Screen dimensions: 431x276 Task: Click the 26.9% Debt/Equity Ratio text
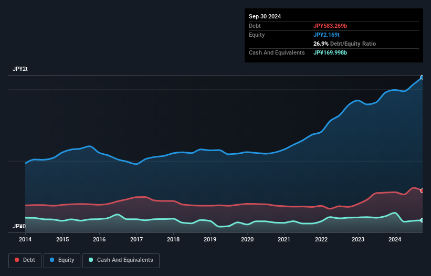(344, 44)
